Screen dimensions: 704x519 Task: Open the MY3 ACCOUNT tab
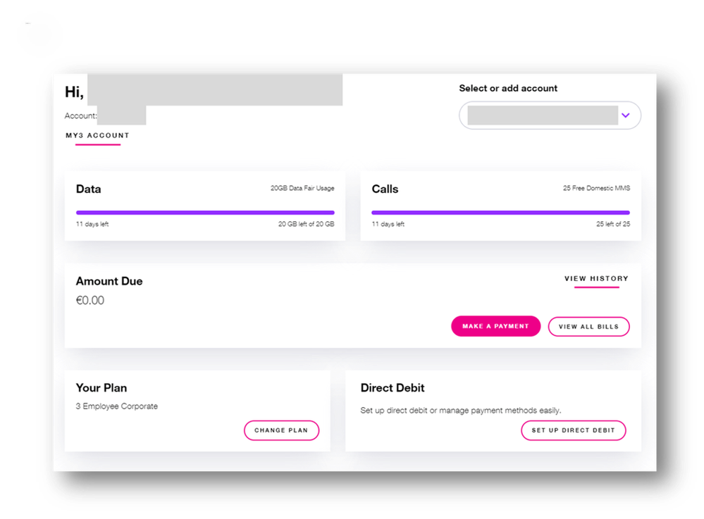point(97,135)
